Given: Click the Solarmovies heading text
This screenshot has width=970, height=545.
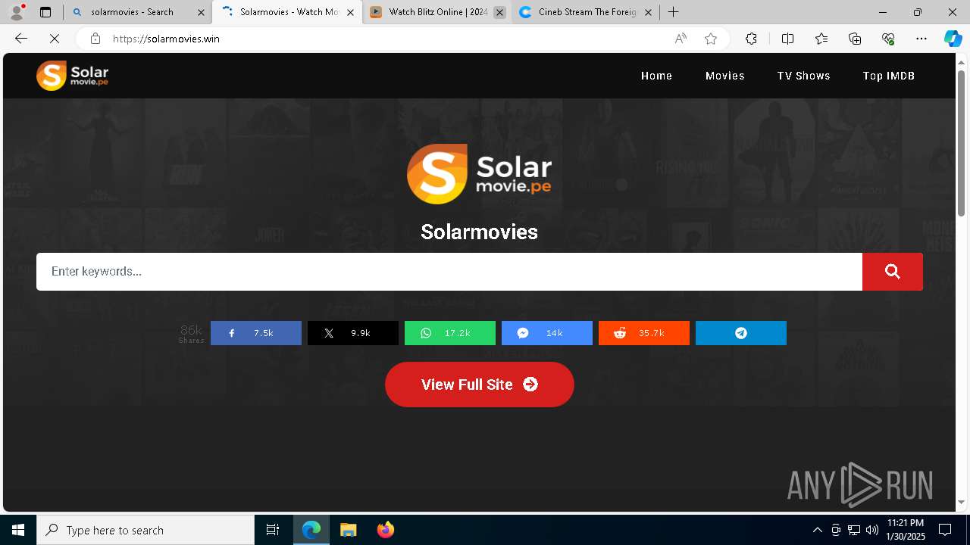Looking at the screenshot, I should [x=479, y=232].
